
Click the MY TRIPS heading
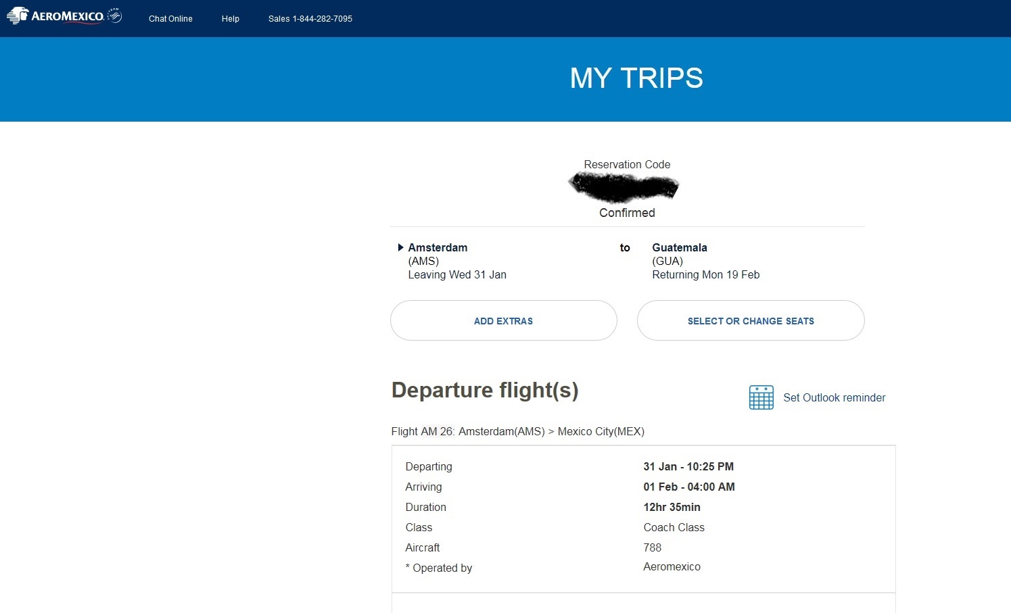[636, 78]
